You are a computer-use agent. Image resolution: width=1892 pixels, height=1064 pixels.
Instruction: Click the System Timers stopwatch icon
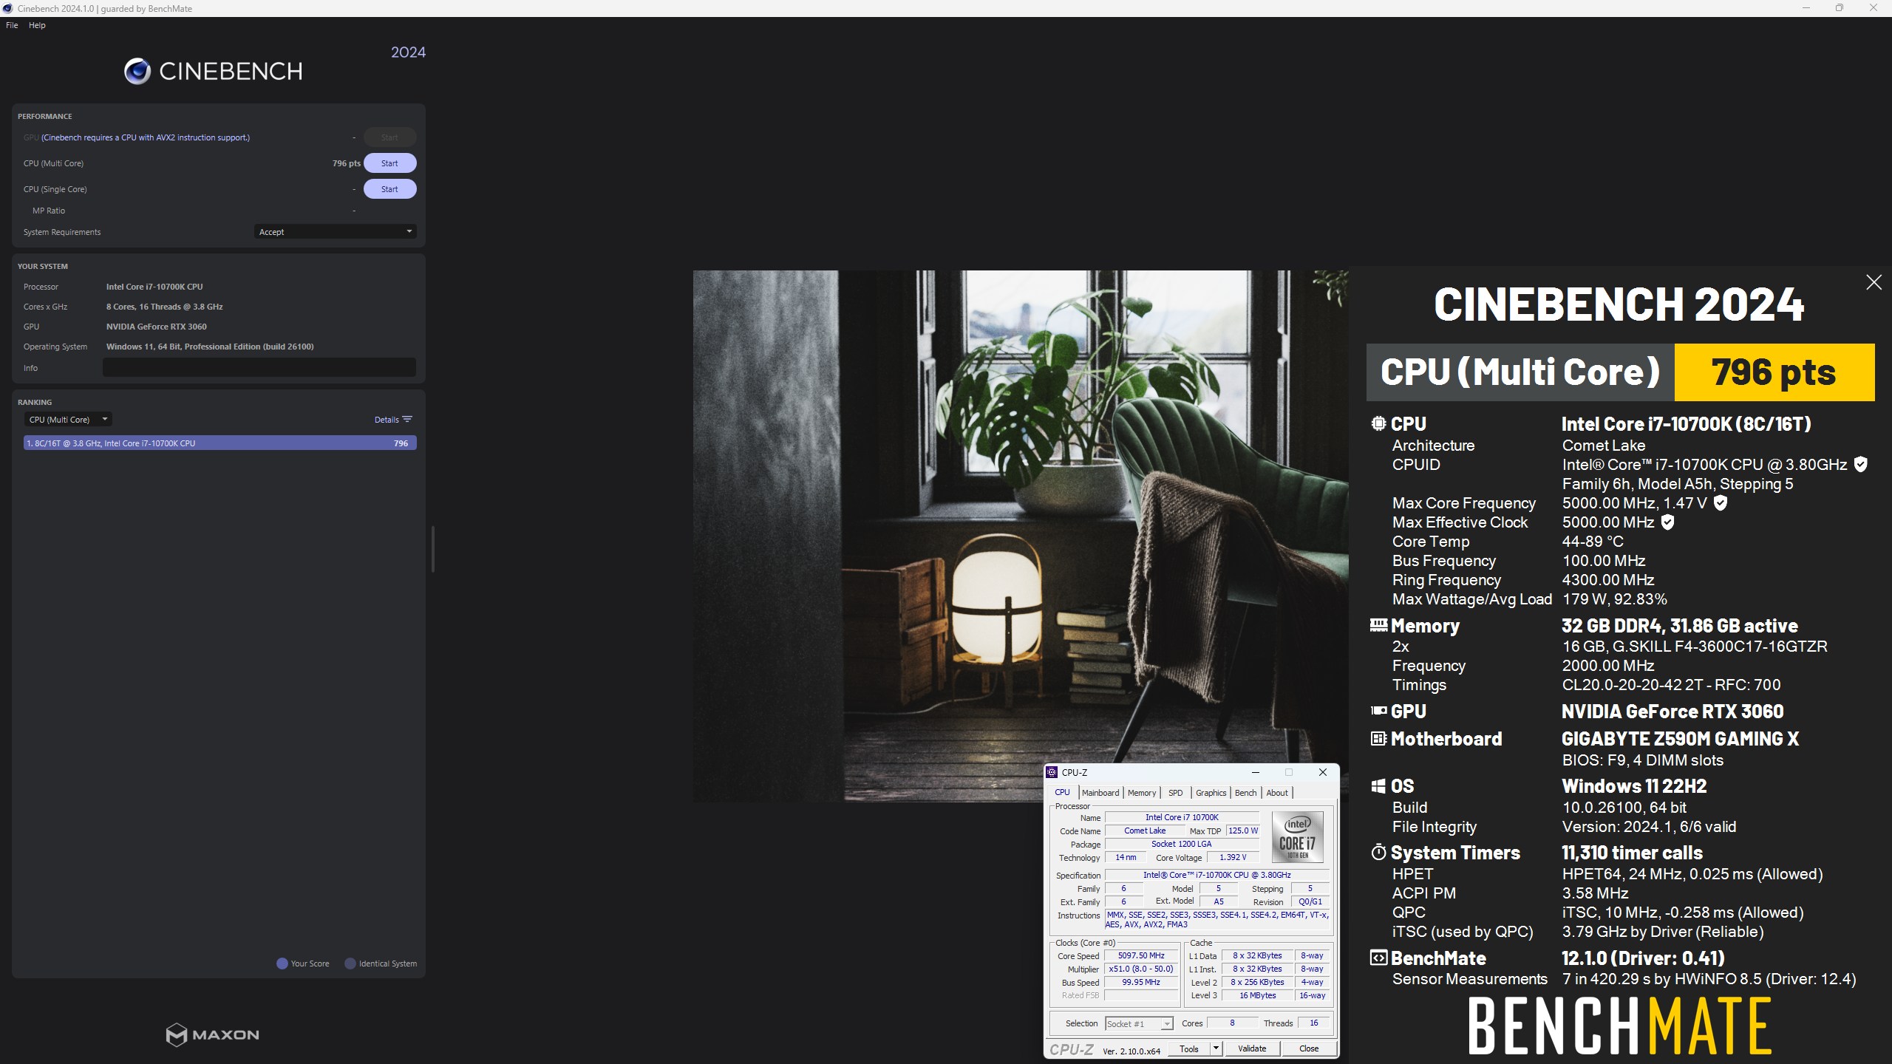coord(1378,852)
